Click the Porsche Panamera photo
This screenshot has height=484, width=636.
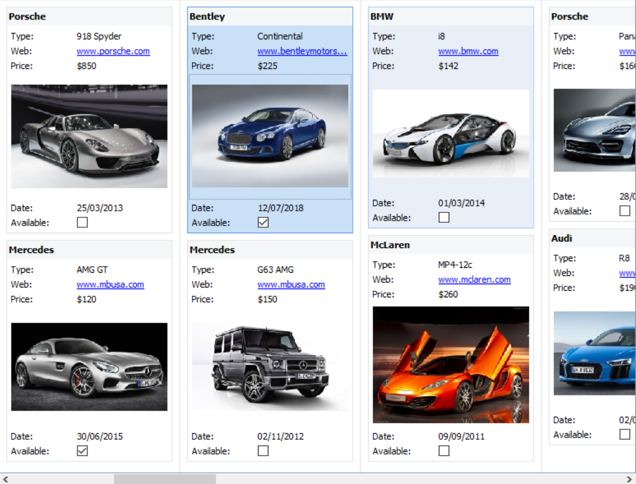point(594,130)
